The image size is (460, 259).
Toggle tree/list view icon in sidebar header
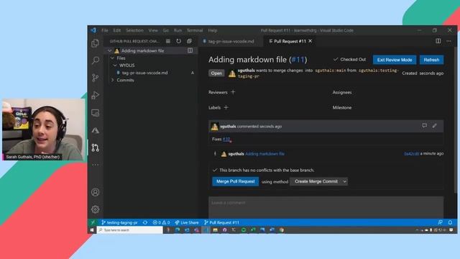(167, 41)
